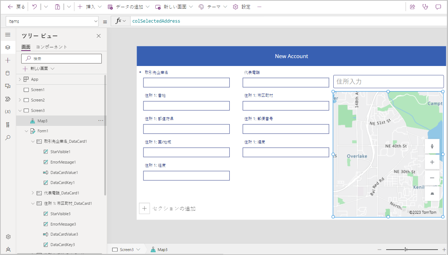Select the Tree view layers icon
Image resolution: width=448 pixels, height=255 pixels.
[8, 47]
